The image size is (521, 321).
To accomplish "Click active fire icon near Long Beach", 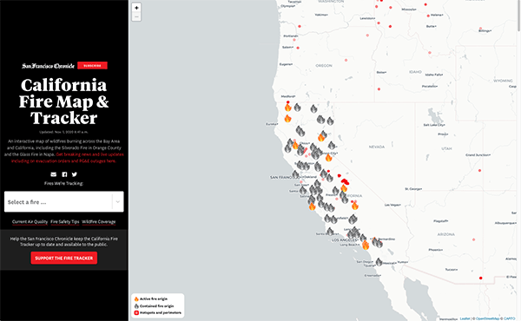I will (x=366, y=245).
